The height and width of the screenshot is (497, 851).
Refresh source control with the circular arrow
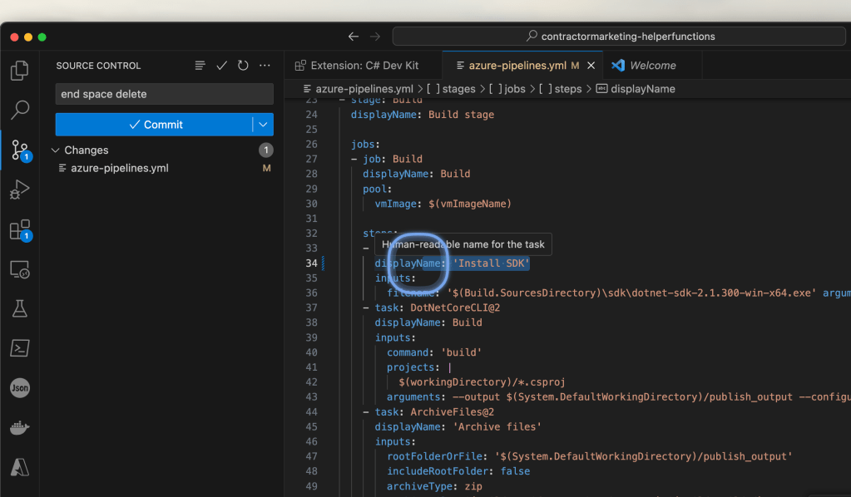click(x=243, y=66)
